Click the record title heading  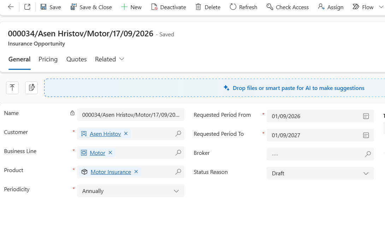81,34
